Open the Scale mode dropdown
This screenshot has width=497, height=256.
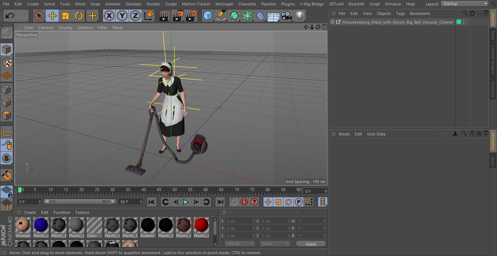275,244
